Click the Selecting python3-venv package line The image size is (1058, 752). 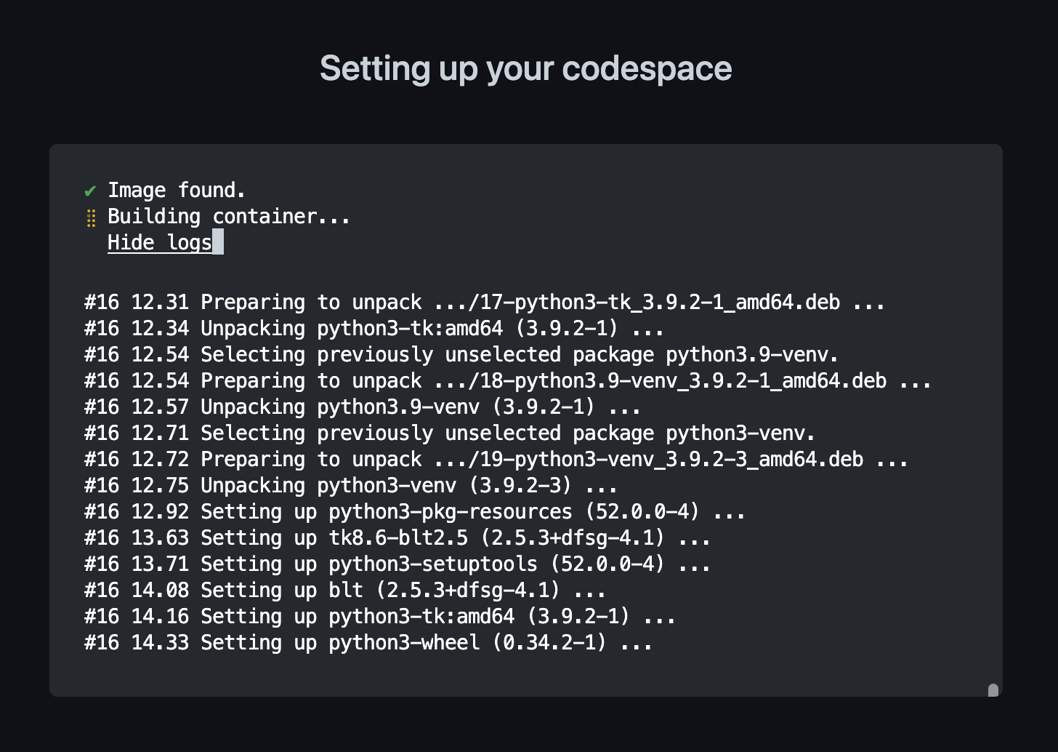coord(448,433)
